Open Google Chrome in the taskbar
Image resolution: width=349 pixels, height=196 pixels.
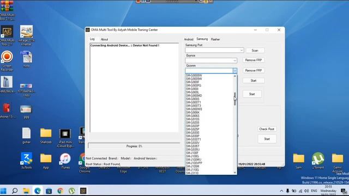coord(60,191)
